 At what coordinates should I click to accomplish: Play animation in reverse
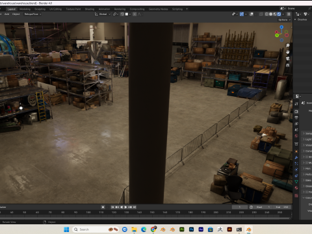[122, 207]
